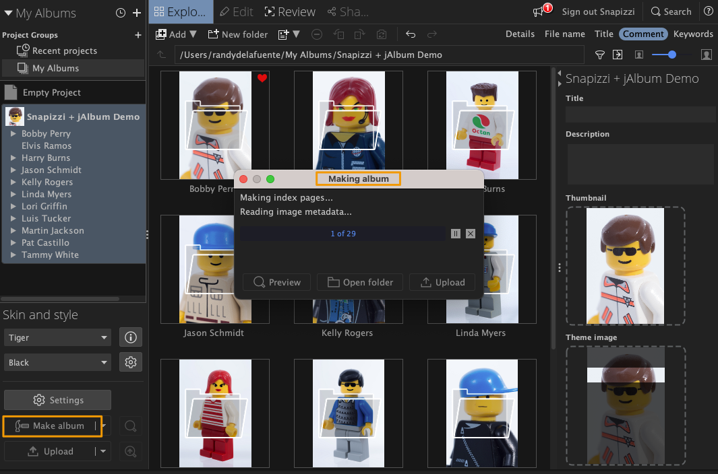This screenshot has width=718, height=474.
Task: Click the redo arrow in toolbar
Action: tap(431, 34)
